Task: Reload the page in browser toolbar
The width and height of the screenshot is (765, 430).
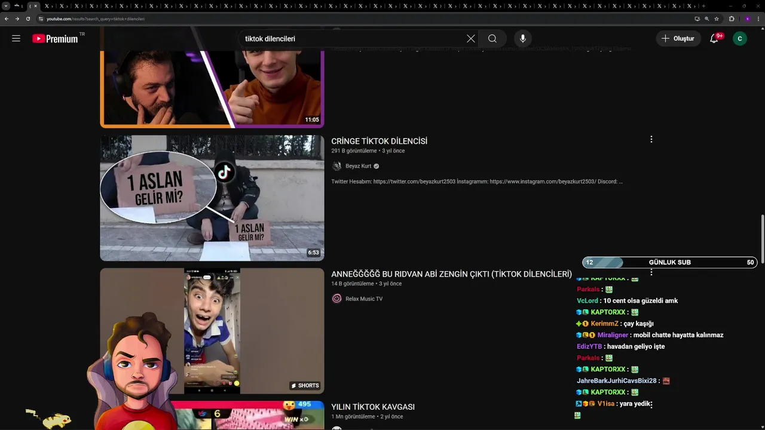Action: 27,19
